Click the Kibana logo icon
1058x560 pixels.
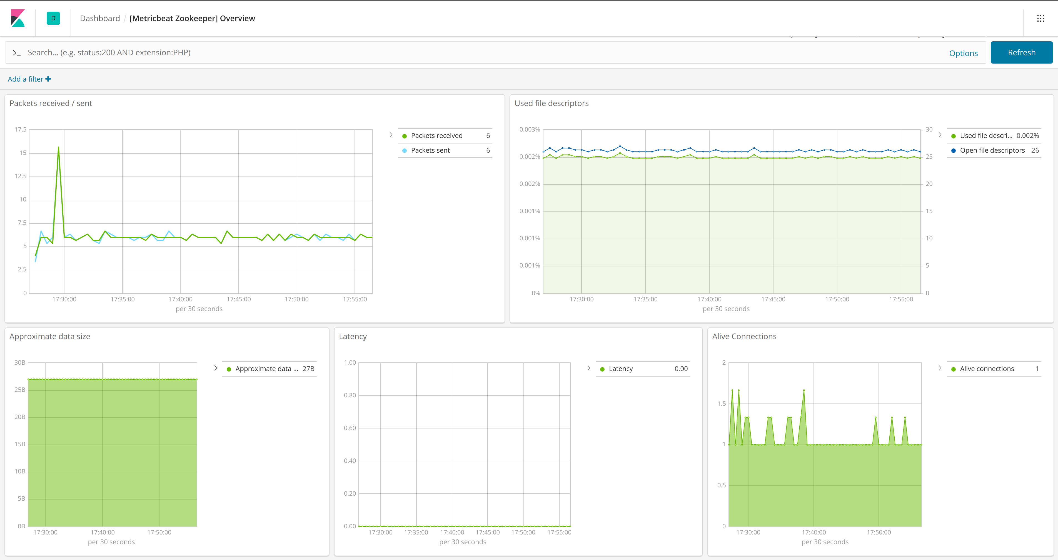(x=18, y=18)
